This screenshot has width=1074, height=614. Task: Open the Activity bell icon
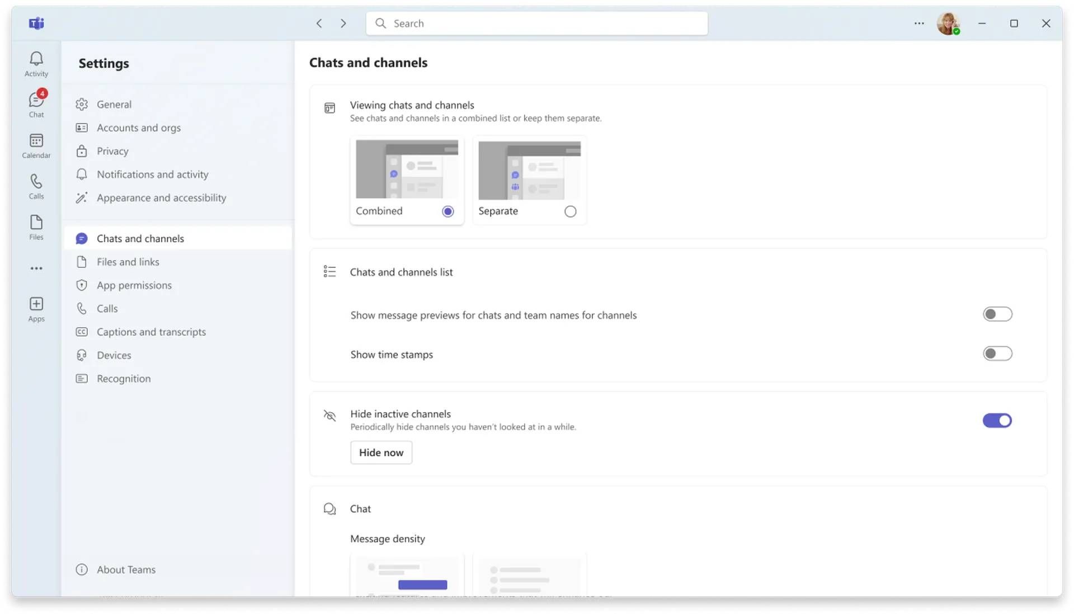pyautogui.click(x=36, y=63)
